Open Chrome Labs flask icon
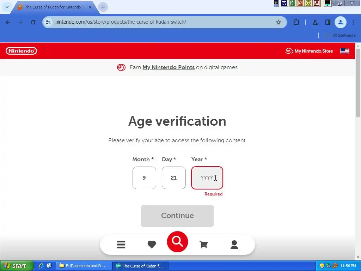This screenshot has width=361, height=271. (x=315, y=22)
